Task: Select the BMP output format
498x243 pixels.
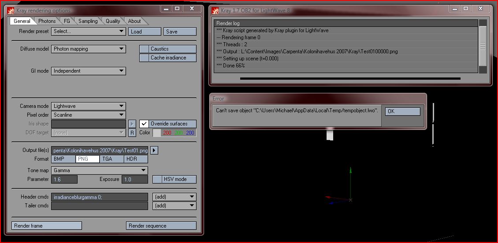Action: click(63, 159)
